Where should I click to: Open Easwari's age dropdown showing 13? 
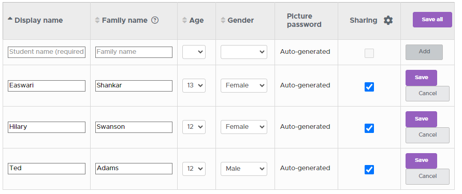click(194, 85)
